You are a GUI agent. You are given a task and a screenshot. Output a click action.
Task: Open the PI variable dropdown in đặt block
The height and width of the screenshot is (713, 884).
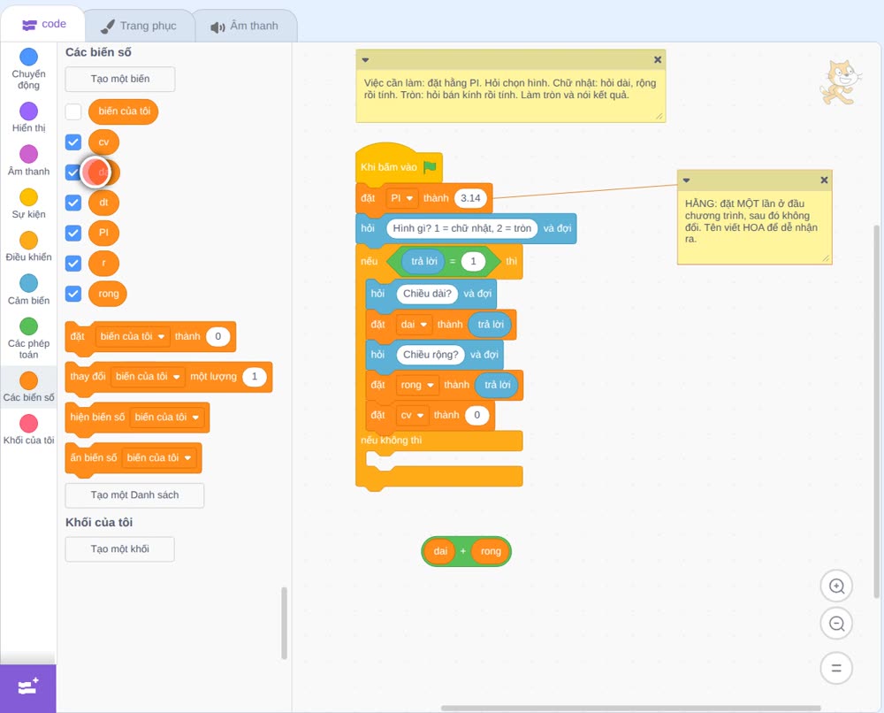coord(402,198)
